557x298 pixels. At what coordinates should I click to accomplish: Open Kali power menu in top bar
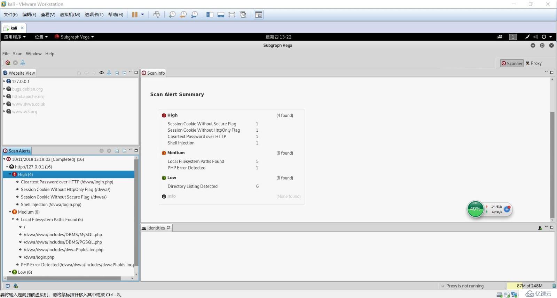[x=547, y=37]
